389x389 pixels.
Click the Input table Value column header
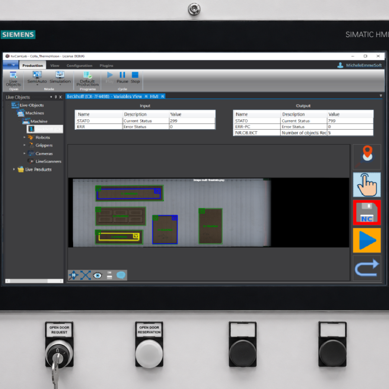click(192, 114)
